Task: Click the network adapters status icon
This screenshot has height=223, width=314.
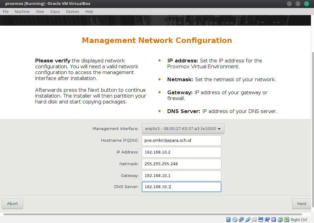Action: [x=241, y=220]
